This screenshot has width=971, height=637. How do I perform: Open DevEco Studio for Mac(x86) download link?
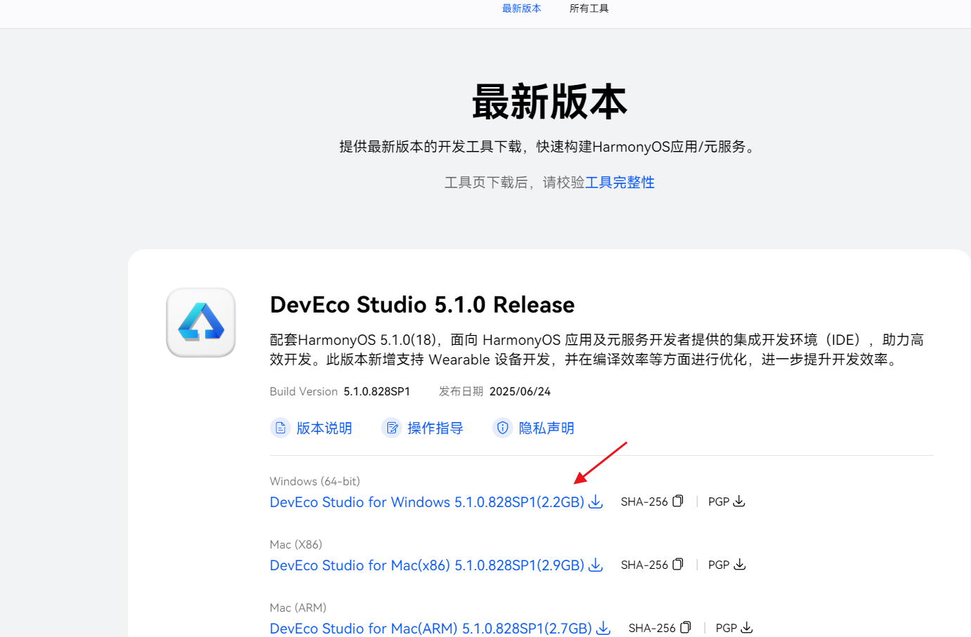tap(427, 565)
